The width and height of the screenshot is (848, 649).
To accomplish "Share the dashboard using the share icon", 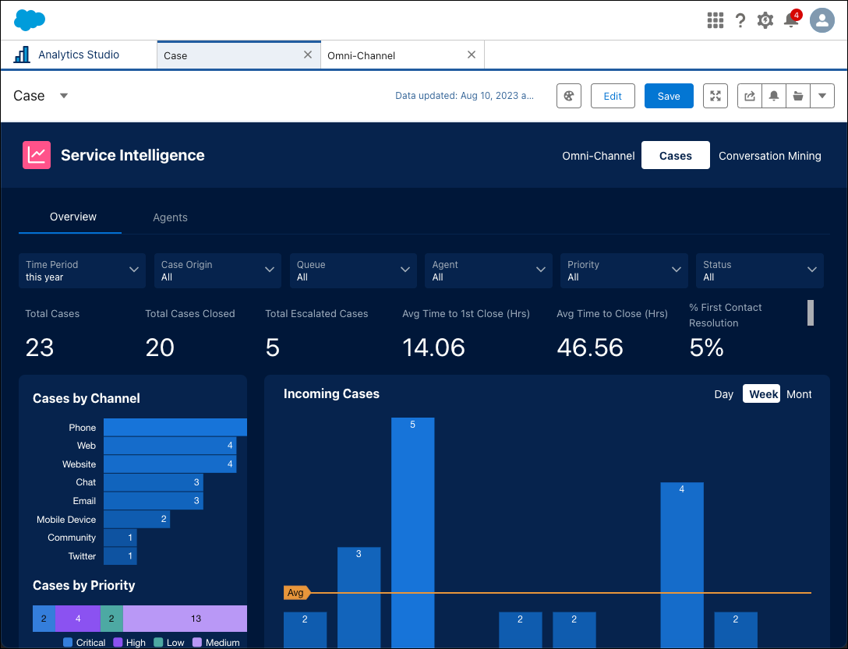I will (749, 95).
